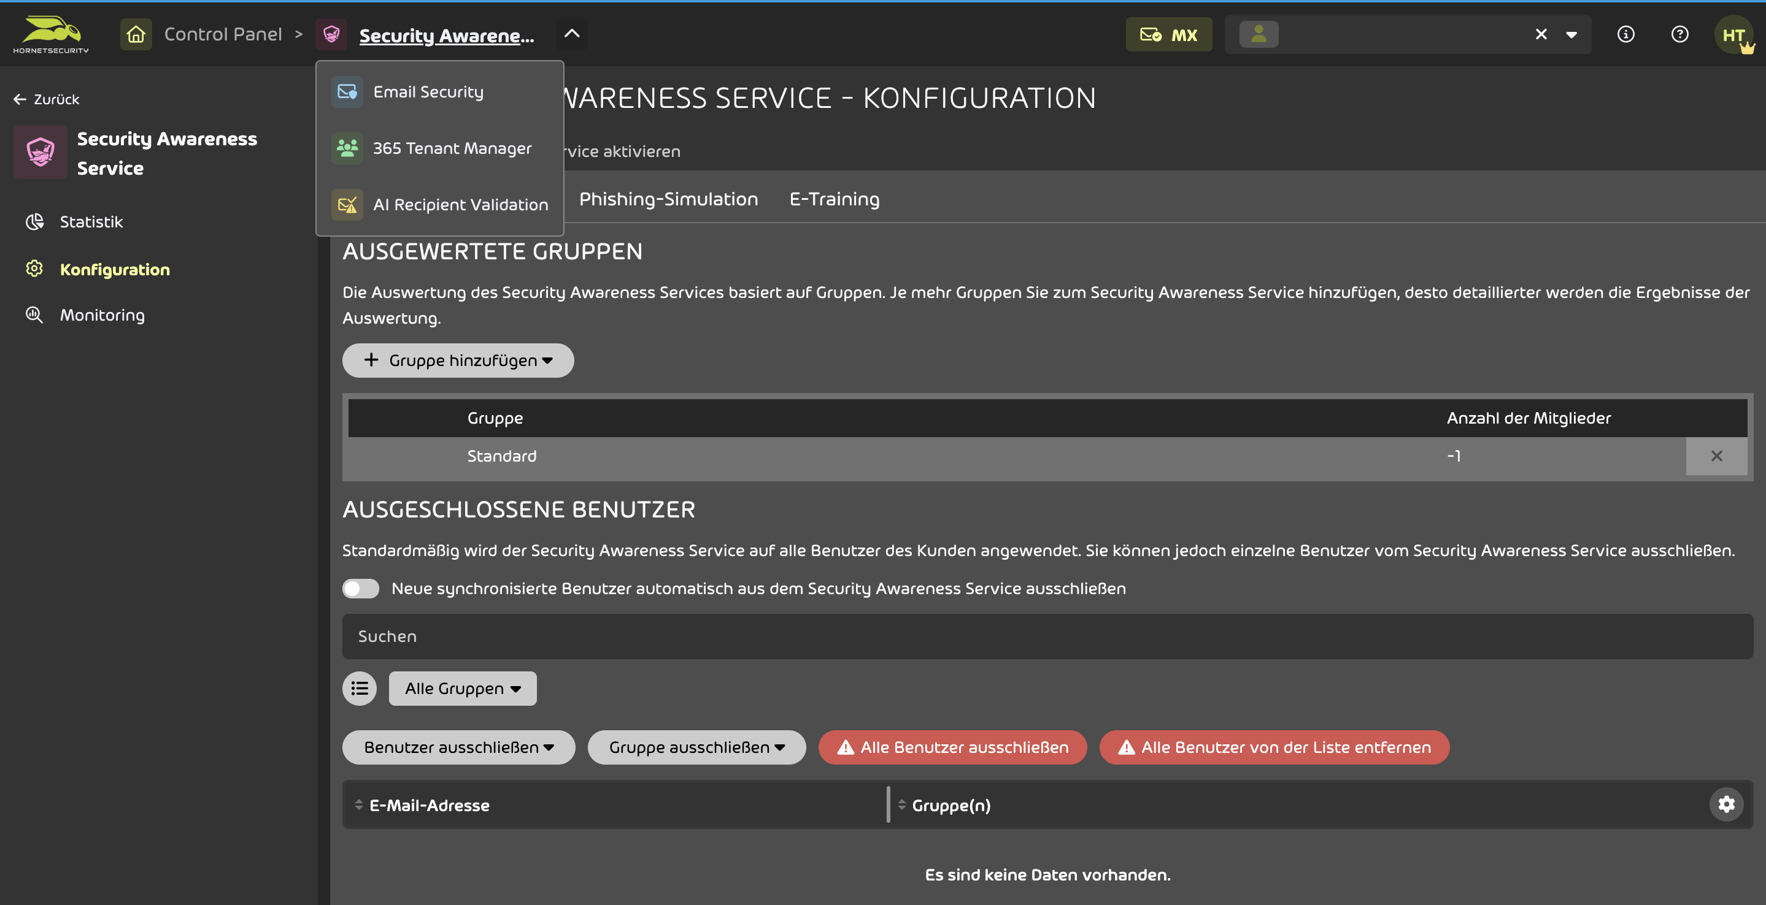Open Konfiguration in sidebar
The height and width of the screenshot is (905, 1766).
pyautogui.click(x=115, y=270)
